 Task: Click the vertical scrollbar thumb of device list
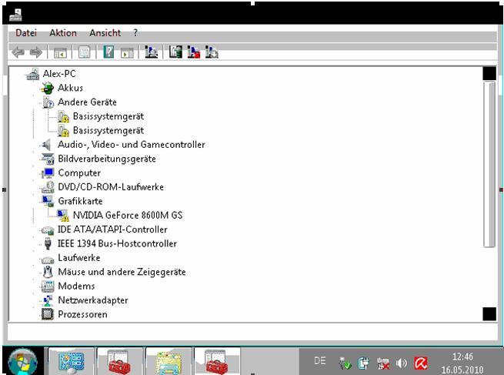click(489, 164)
